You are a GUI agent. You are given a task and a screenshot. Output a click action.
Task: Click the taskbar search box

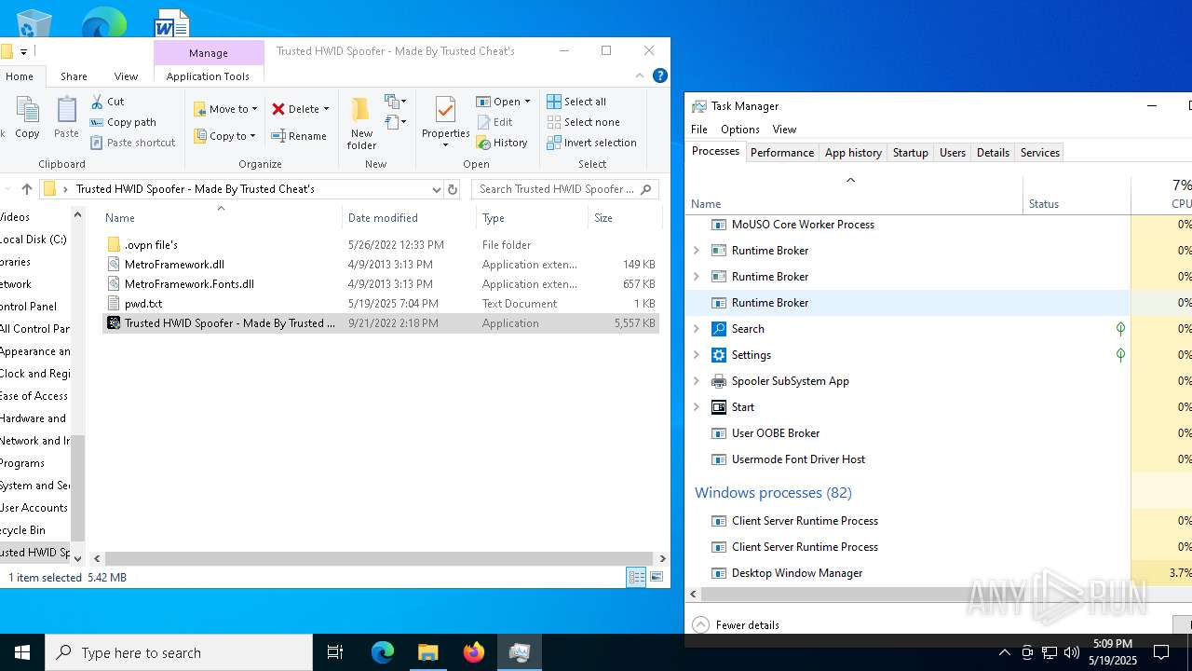(x=179, y=652)
